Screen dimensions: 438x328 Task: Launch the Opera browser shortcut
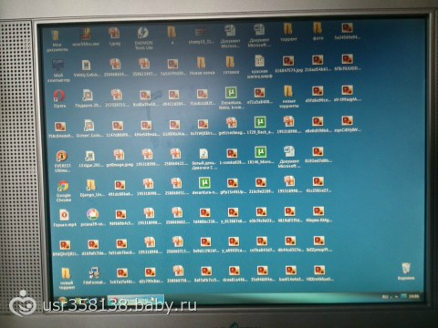(59, 98)
